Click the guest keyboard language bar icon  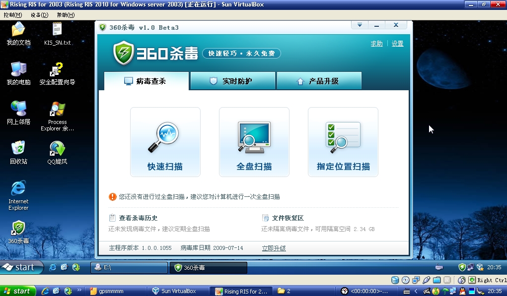[x=439, y=267]
